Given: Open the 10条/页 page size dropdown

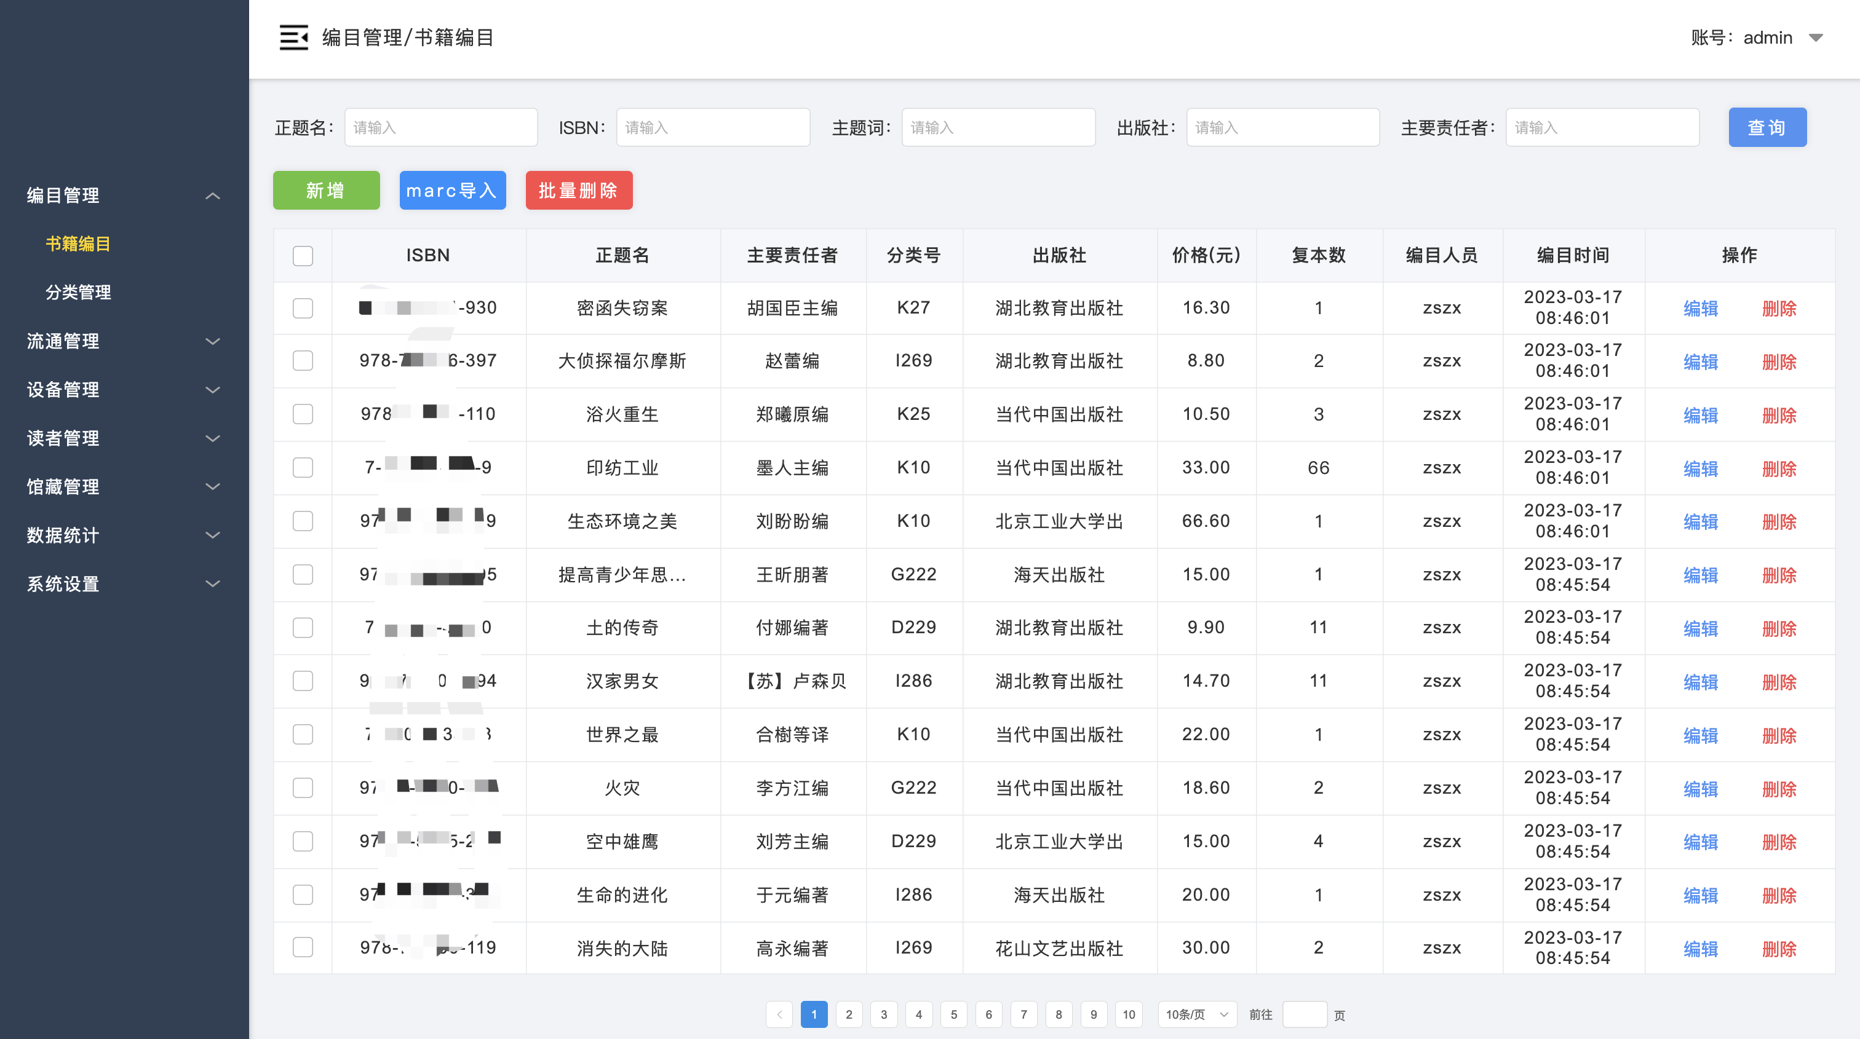Looking at the screenshot, I should (x=1197, y=1014).
